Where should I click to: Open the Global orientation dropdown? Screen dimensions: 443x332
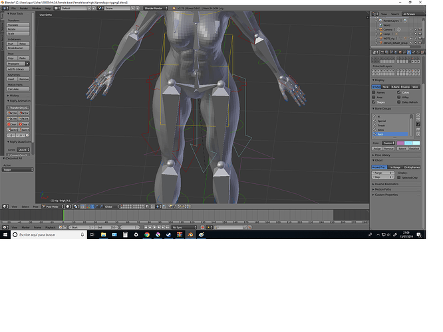[x=112, y=207]
